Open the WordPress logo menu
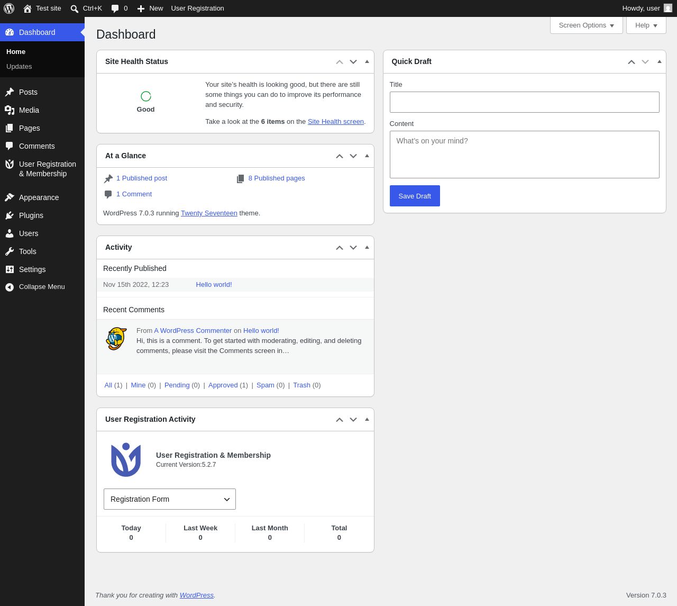The height and width of the screenshot is (606, 677). coord(9,8)
